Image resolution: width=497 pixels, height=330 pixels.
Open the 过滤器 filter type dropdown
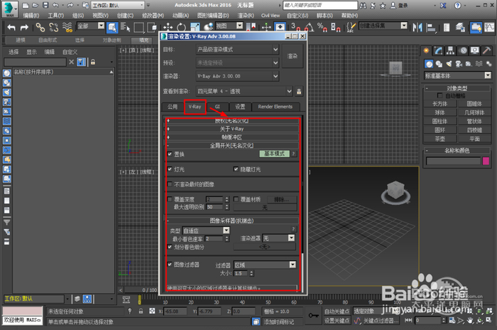[x=265, y=265]
